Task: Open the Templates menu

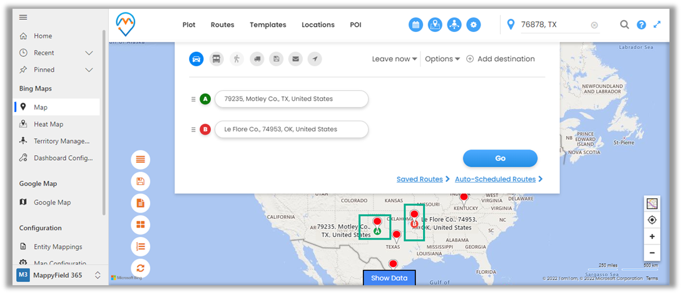Action: pos(268,25)
